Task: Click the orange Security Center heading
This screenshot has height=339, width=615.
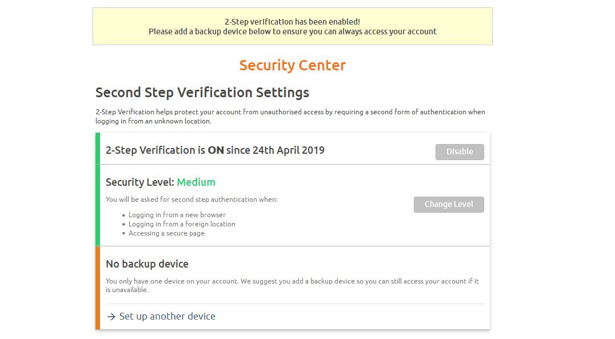Action: tap(292, 65)
